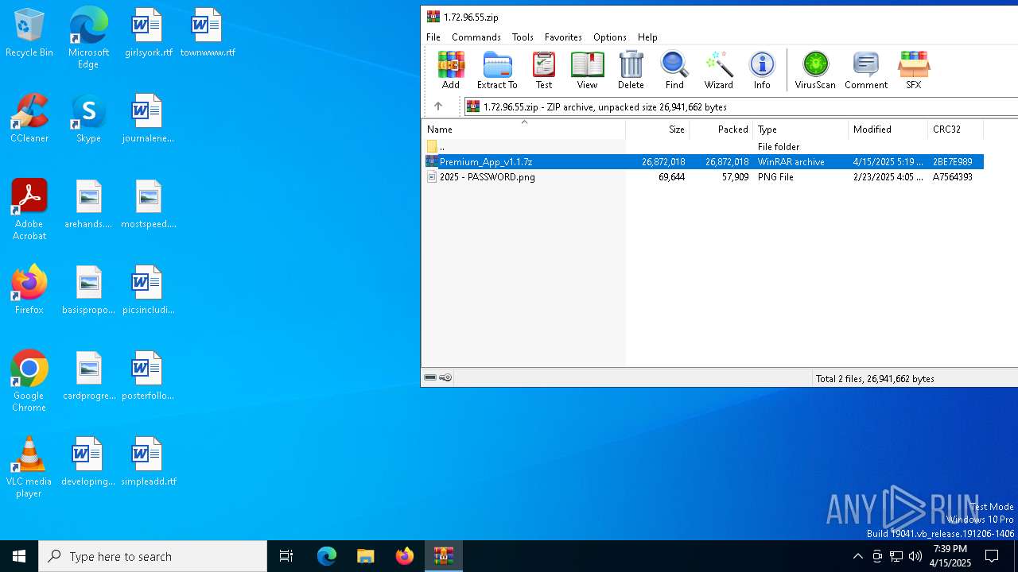Image resolution: width=1018 pixels, height=572 pixels.
Task: Open the Tools menu
Action: click(x=523, y=37)
